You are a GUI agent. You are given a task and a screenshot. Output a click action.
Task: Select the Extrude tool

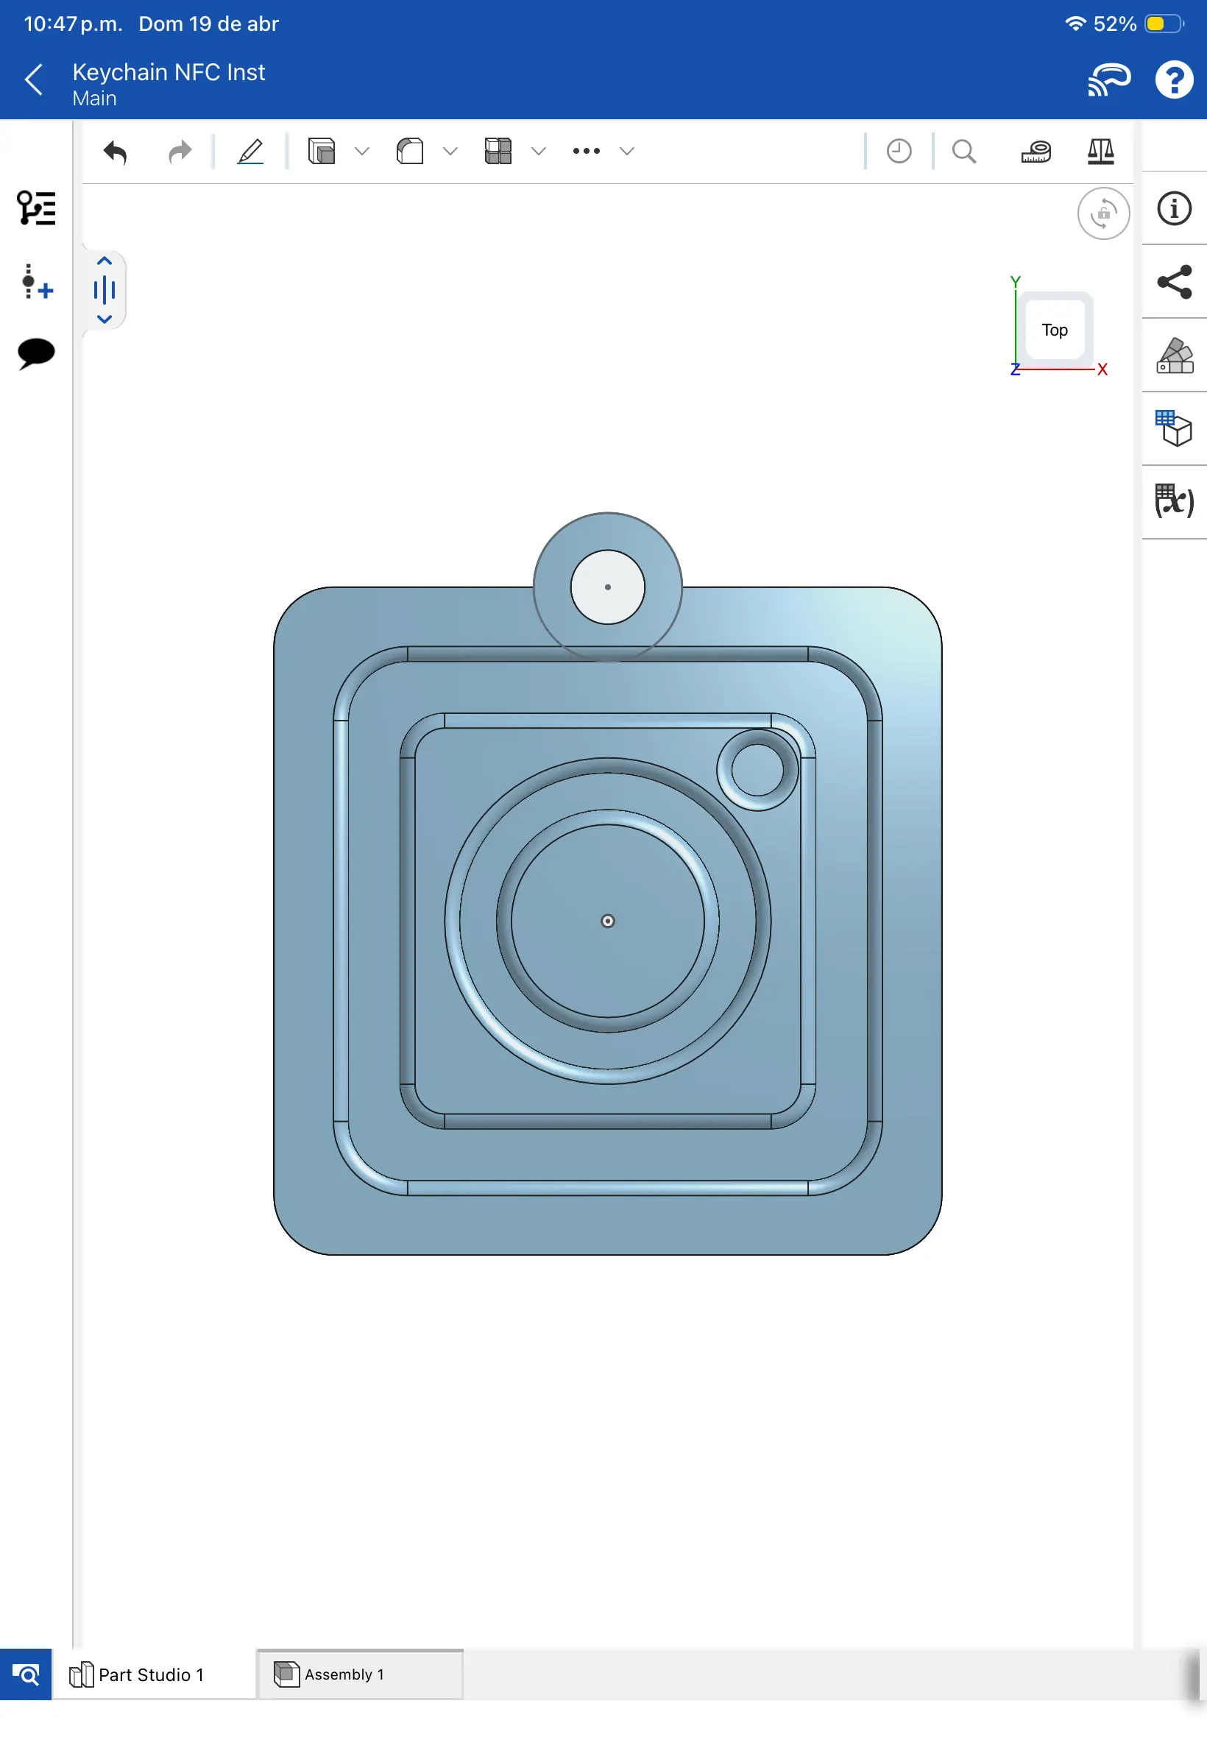click(x=322, y=151)
